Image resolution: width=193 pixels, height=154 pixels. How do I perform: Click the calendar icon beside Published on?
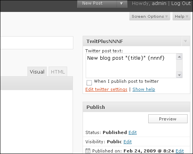[x=88, y=151]
